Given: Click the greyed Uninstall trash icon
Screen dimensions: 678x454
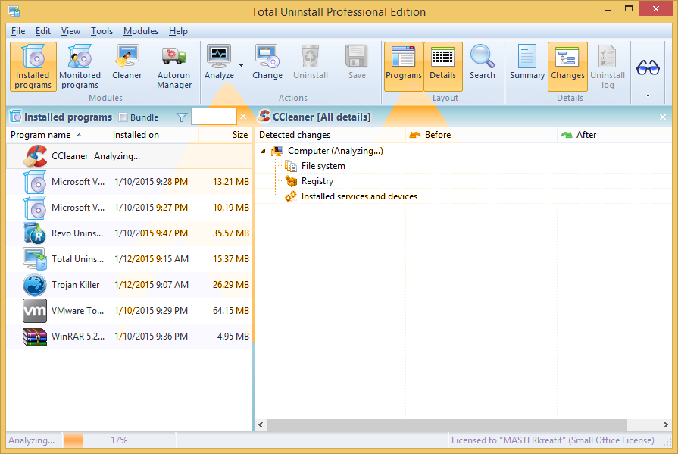Looking at the screenshot, I should click(x=311, y=56).
